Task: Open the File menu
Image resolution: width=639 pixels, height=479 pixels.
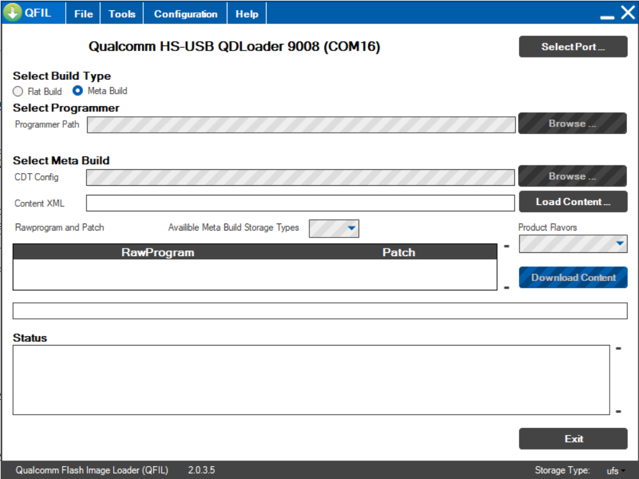Action: (83, 14)
